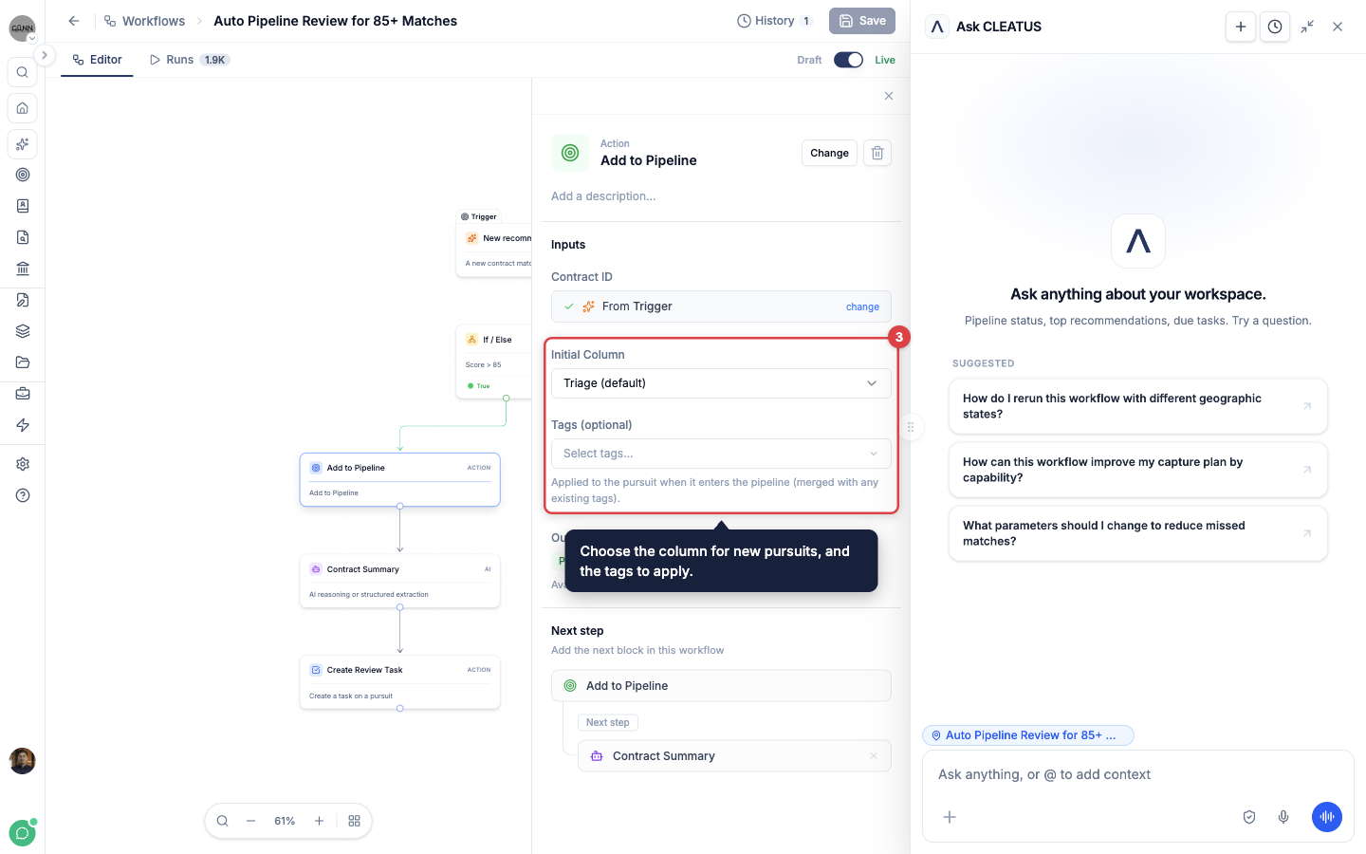Click the Add a description field

click(x=603, y=196)
